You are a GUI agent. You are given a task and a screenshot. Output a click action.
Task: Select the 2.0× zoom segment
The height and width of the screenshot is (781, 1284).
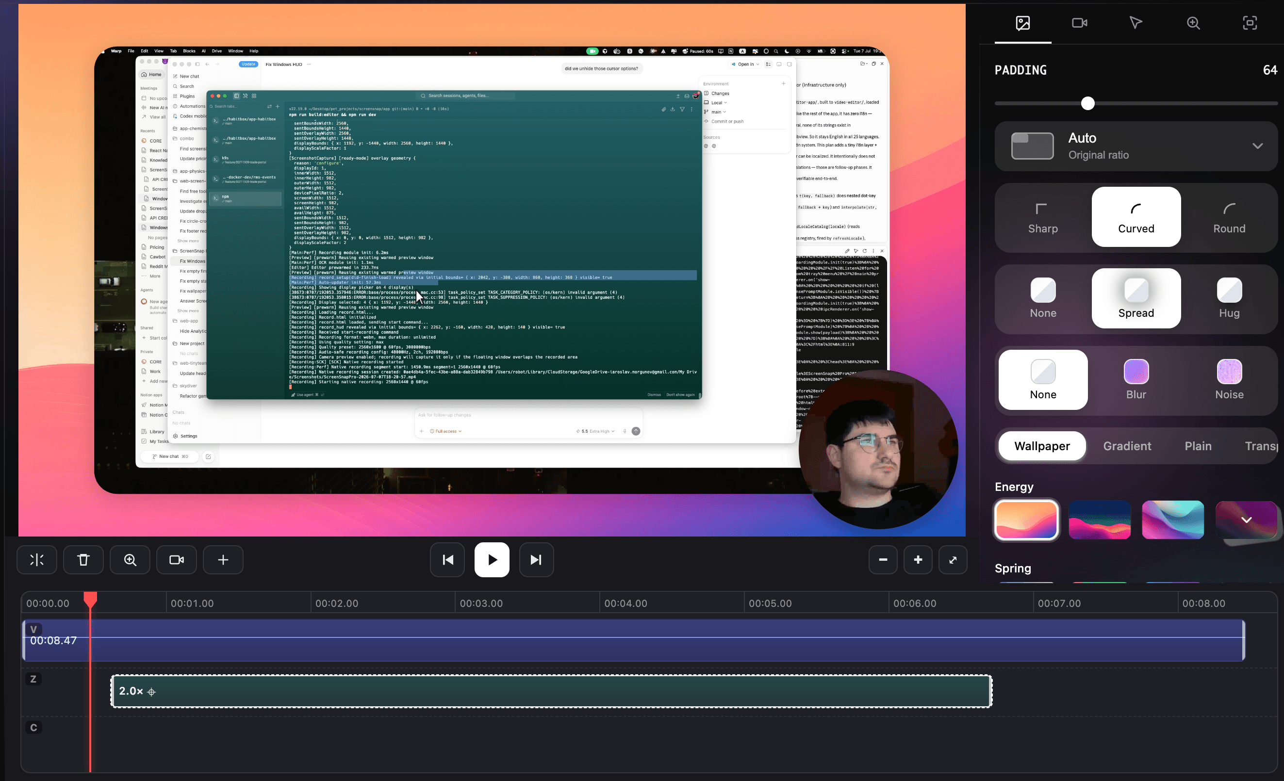point(551,691)
